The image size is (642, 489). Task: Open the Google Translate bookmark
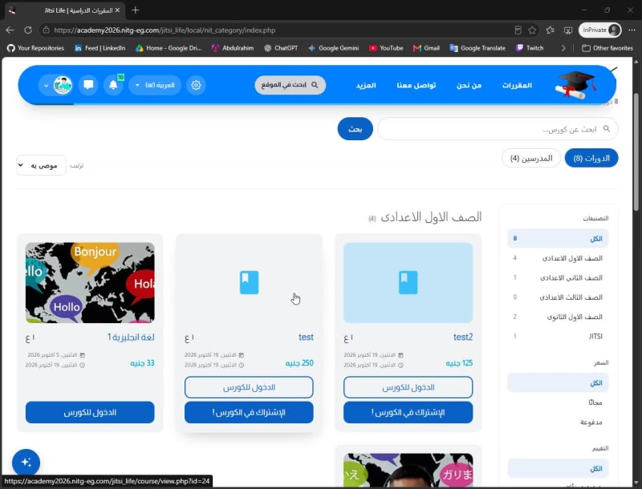point(477,48)
